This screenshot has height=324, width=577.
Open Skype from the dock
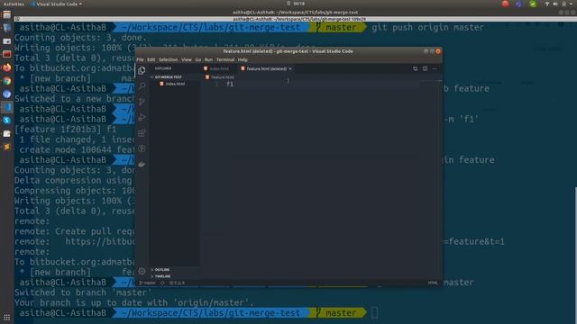tap(6, 120)
